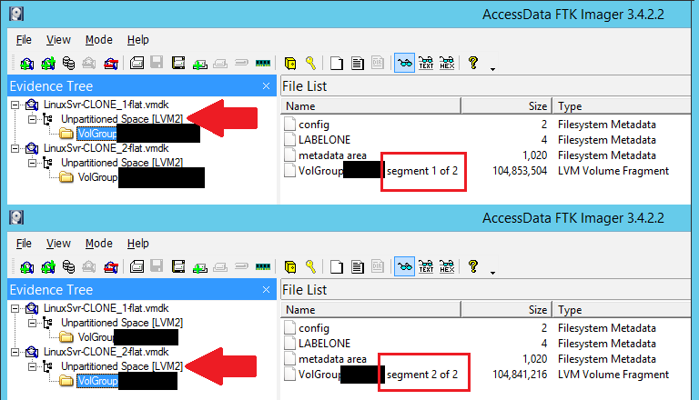Select highlighted VolGroup folder in segment 2 window
This screenshot has height=400, width=699.
point(97,381)
